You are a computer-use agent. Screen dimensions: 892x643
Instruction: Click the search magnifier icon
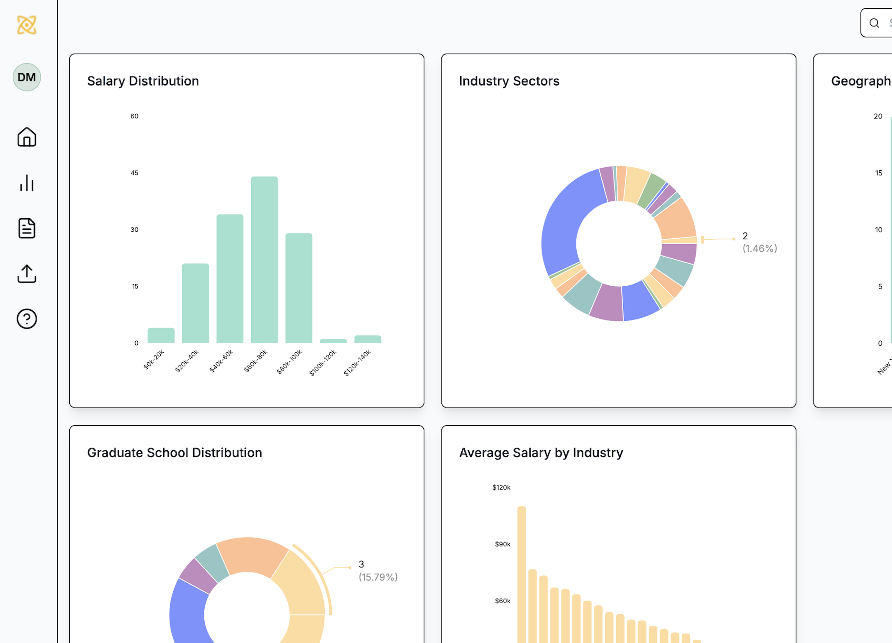[874, 23]
